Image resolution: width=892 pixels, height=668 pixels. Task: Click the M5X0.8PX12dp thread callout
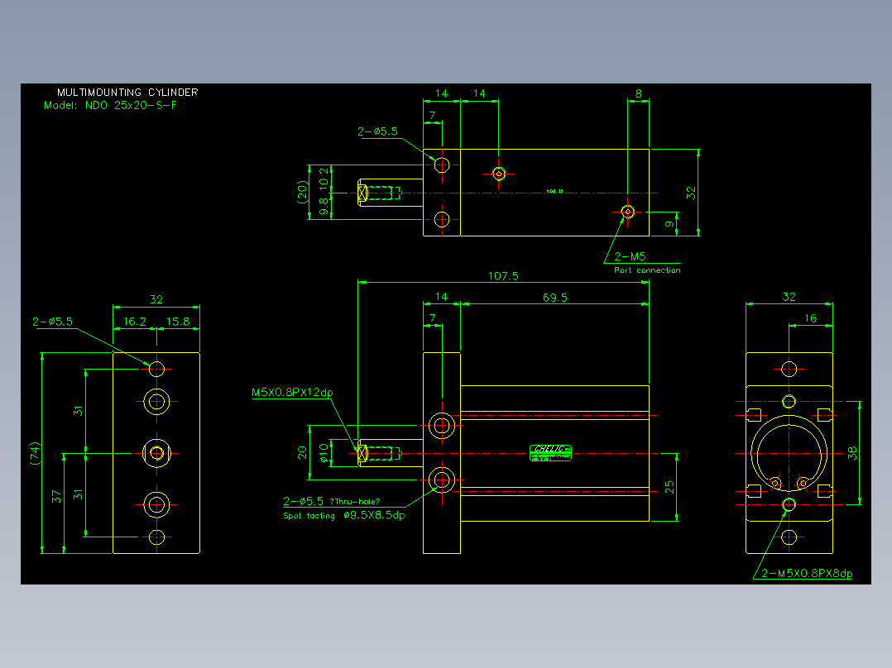tap(292, 392)
